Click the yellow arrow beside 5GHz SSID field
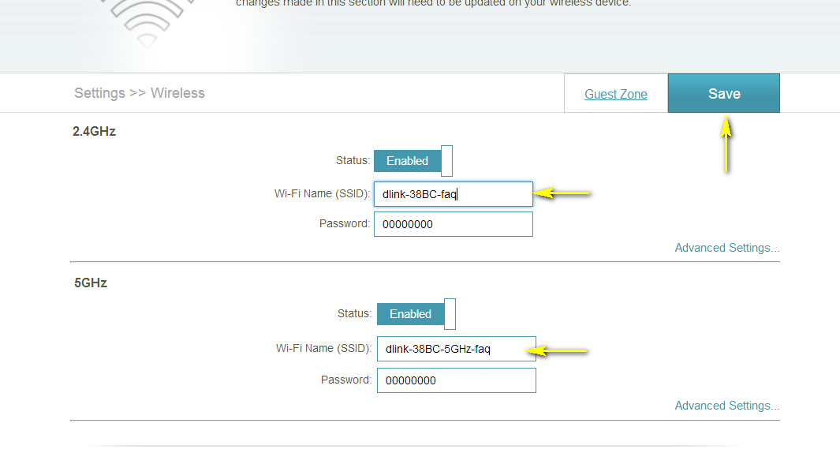840x453 pixels. [x=562, y=350]
